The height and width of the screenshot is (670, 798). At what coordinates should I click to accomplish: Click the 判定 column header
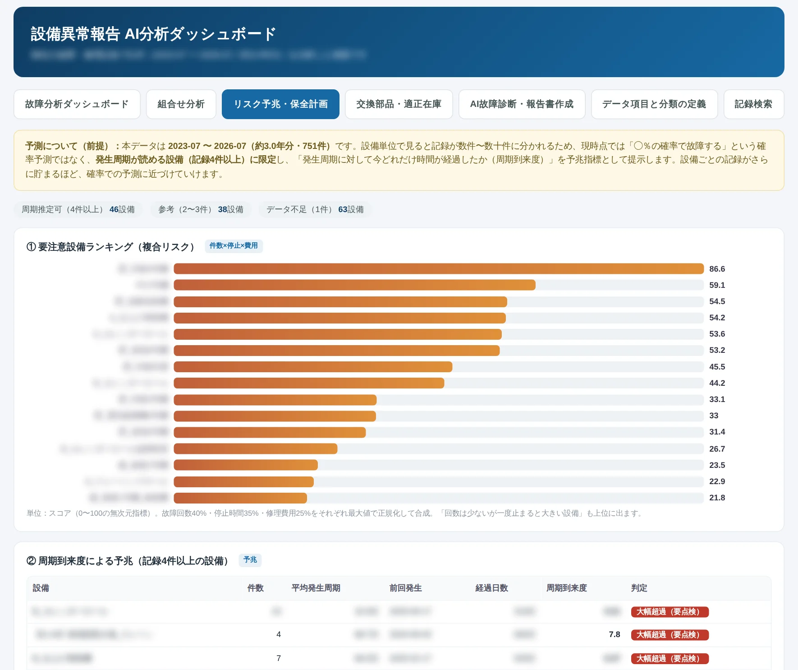point(639,588)
